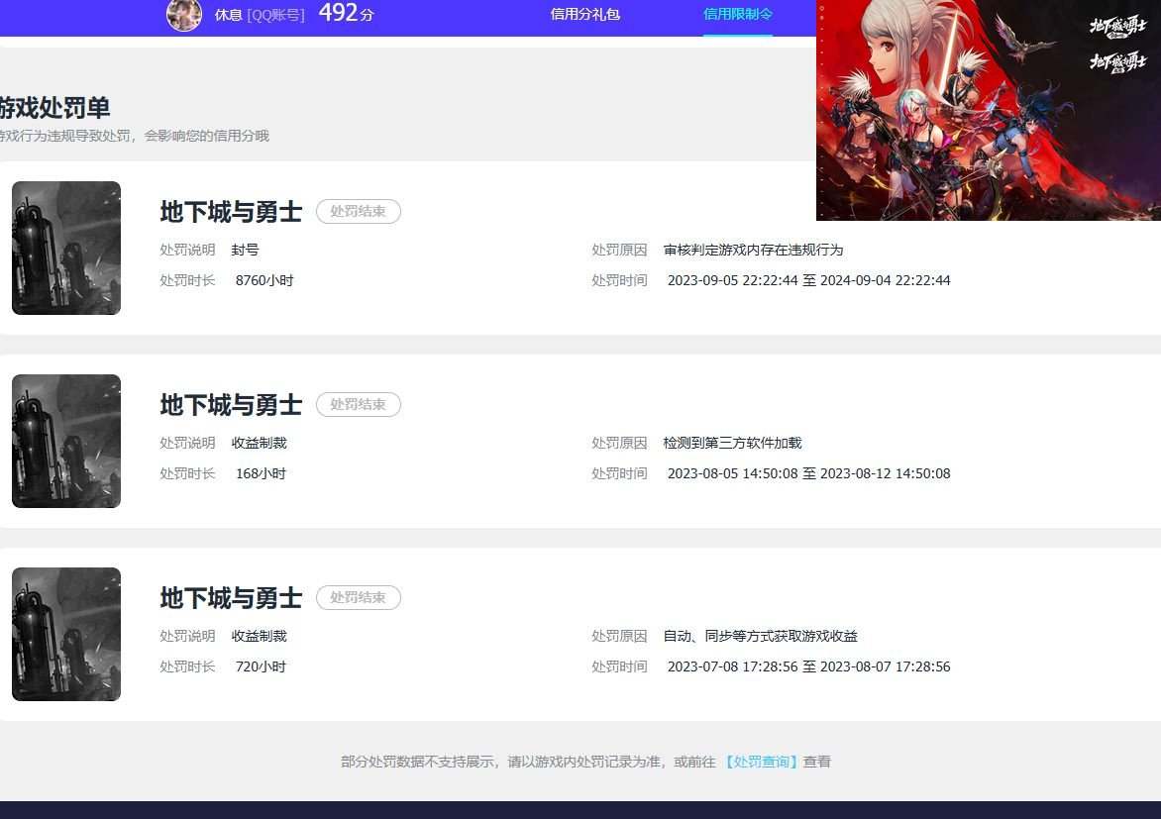Click the user avatar in header
Screen dimensions: 1161x819
183,15
